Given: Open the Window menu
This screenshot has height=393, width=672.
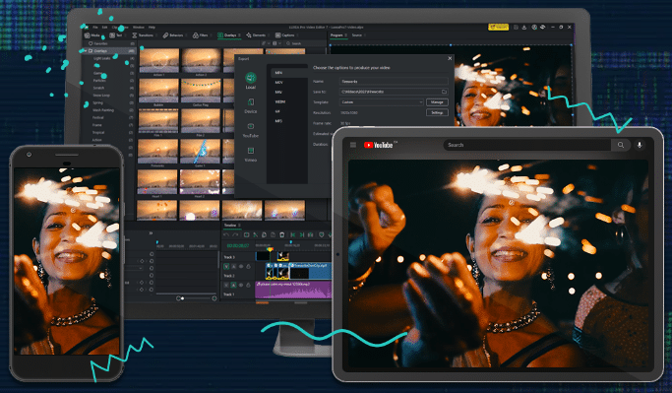Looking at the screenshot, I should pyautogui.click(x=139, y=27).
